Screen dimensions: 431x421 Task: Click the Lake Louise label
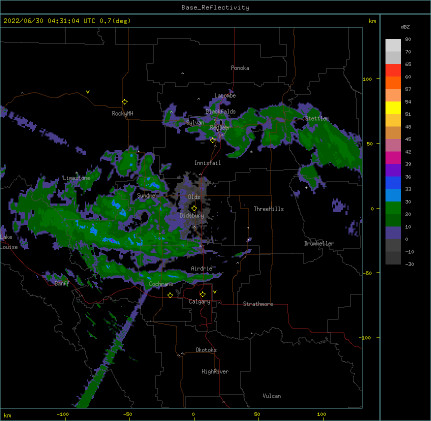(9, 242)
